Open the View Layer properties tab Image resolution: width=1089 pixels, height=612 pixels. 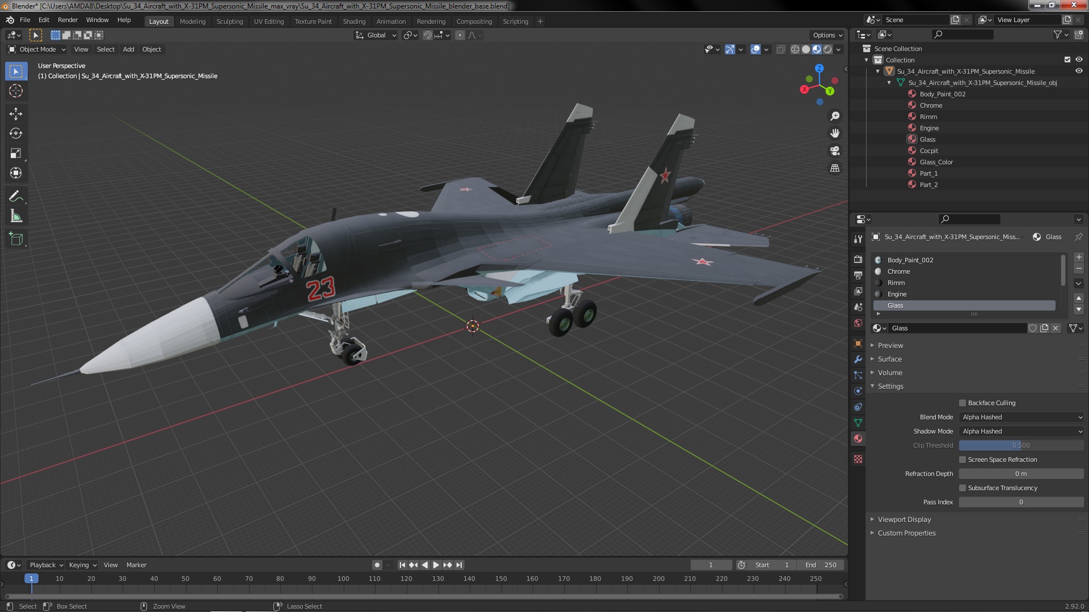858,291
